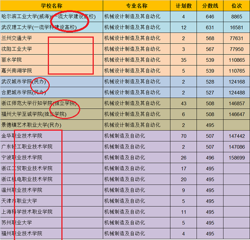Select the 哈尔滨工业大学(威海) school name cell
The height and width of the screenshot is (240, 250).
point(52,16)
